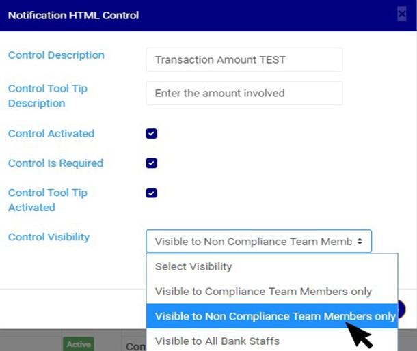This screenshot has height=351, width=417.
Task: Uncheck the Control Activated checkbox
Action: point(152,134)
